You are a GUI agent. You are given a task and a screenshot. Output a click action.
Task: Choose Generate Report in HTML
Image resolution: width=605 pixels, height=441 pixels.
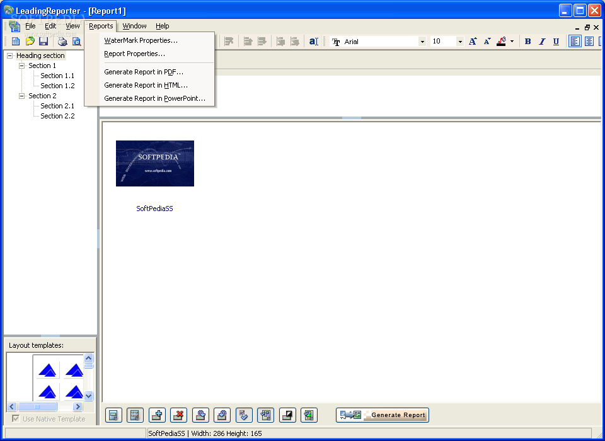click(x=150, y=85)
